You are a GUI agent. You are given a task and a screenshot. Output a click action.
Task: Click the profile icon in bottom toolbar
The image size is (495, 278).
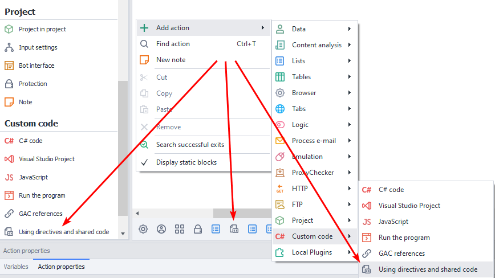coord(161,229)
